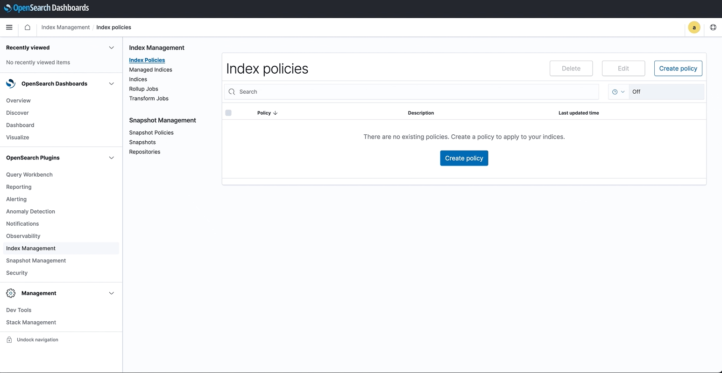Click the undock navigation lock icon
The height and width of the screenshot is (373, 722).
[x=9, y=340]
